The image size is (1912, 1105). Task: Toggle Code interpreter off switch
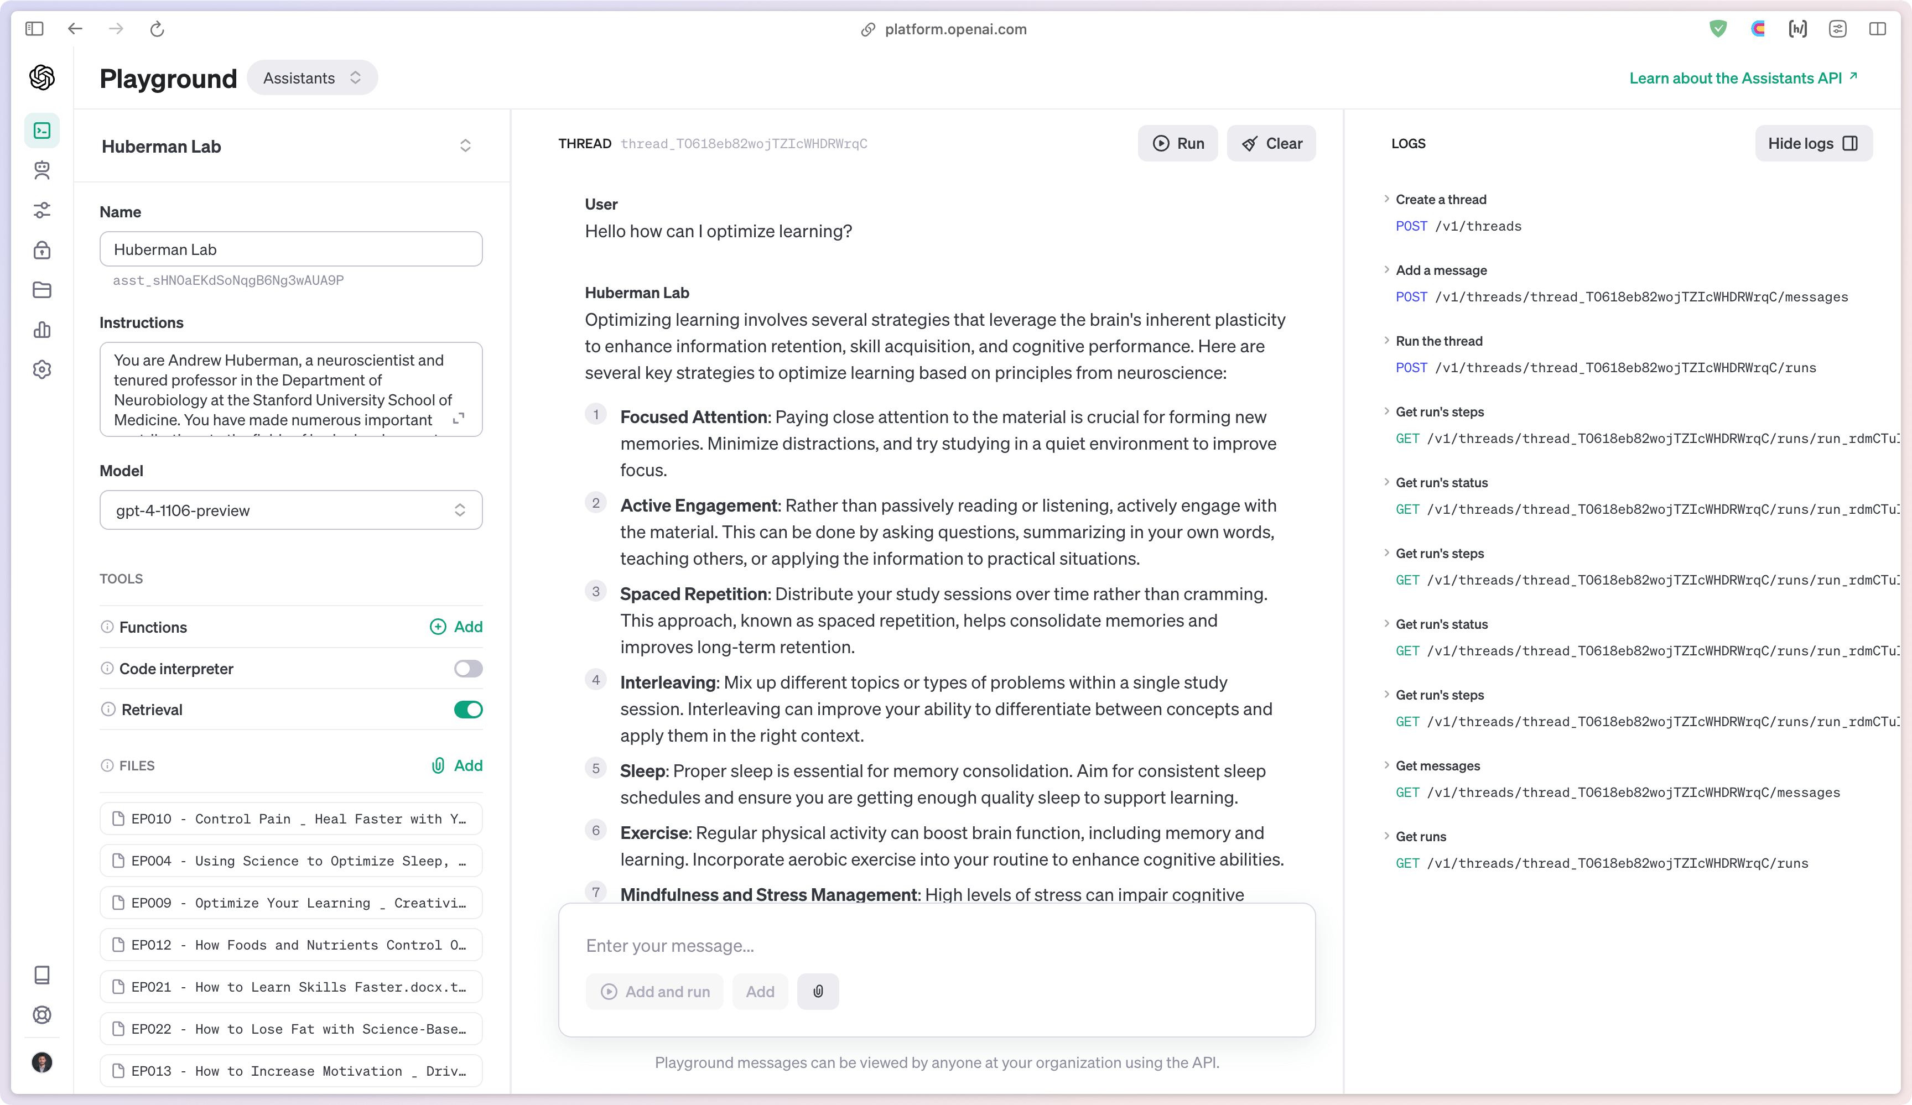point(468,668)
